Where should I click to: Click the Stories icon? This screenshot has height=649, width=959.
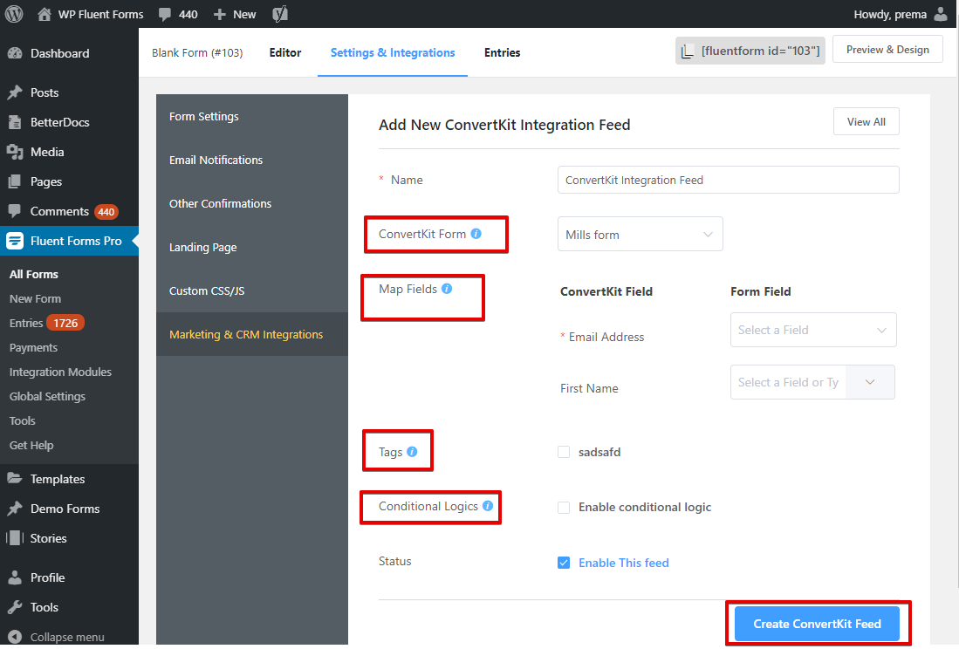(15, 537)
